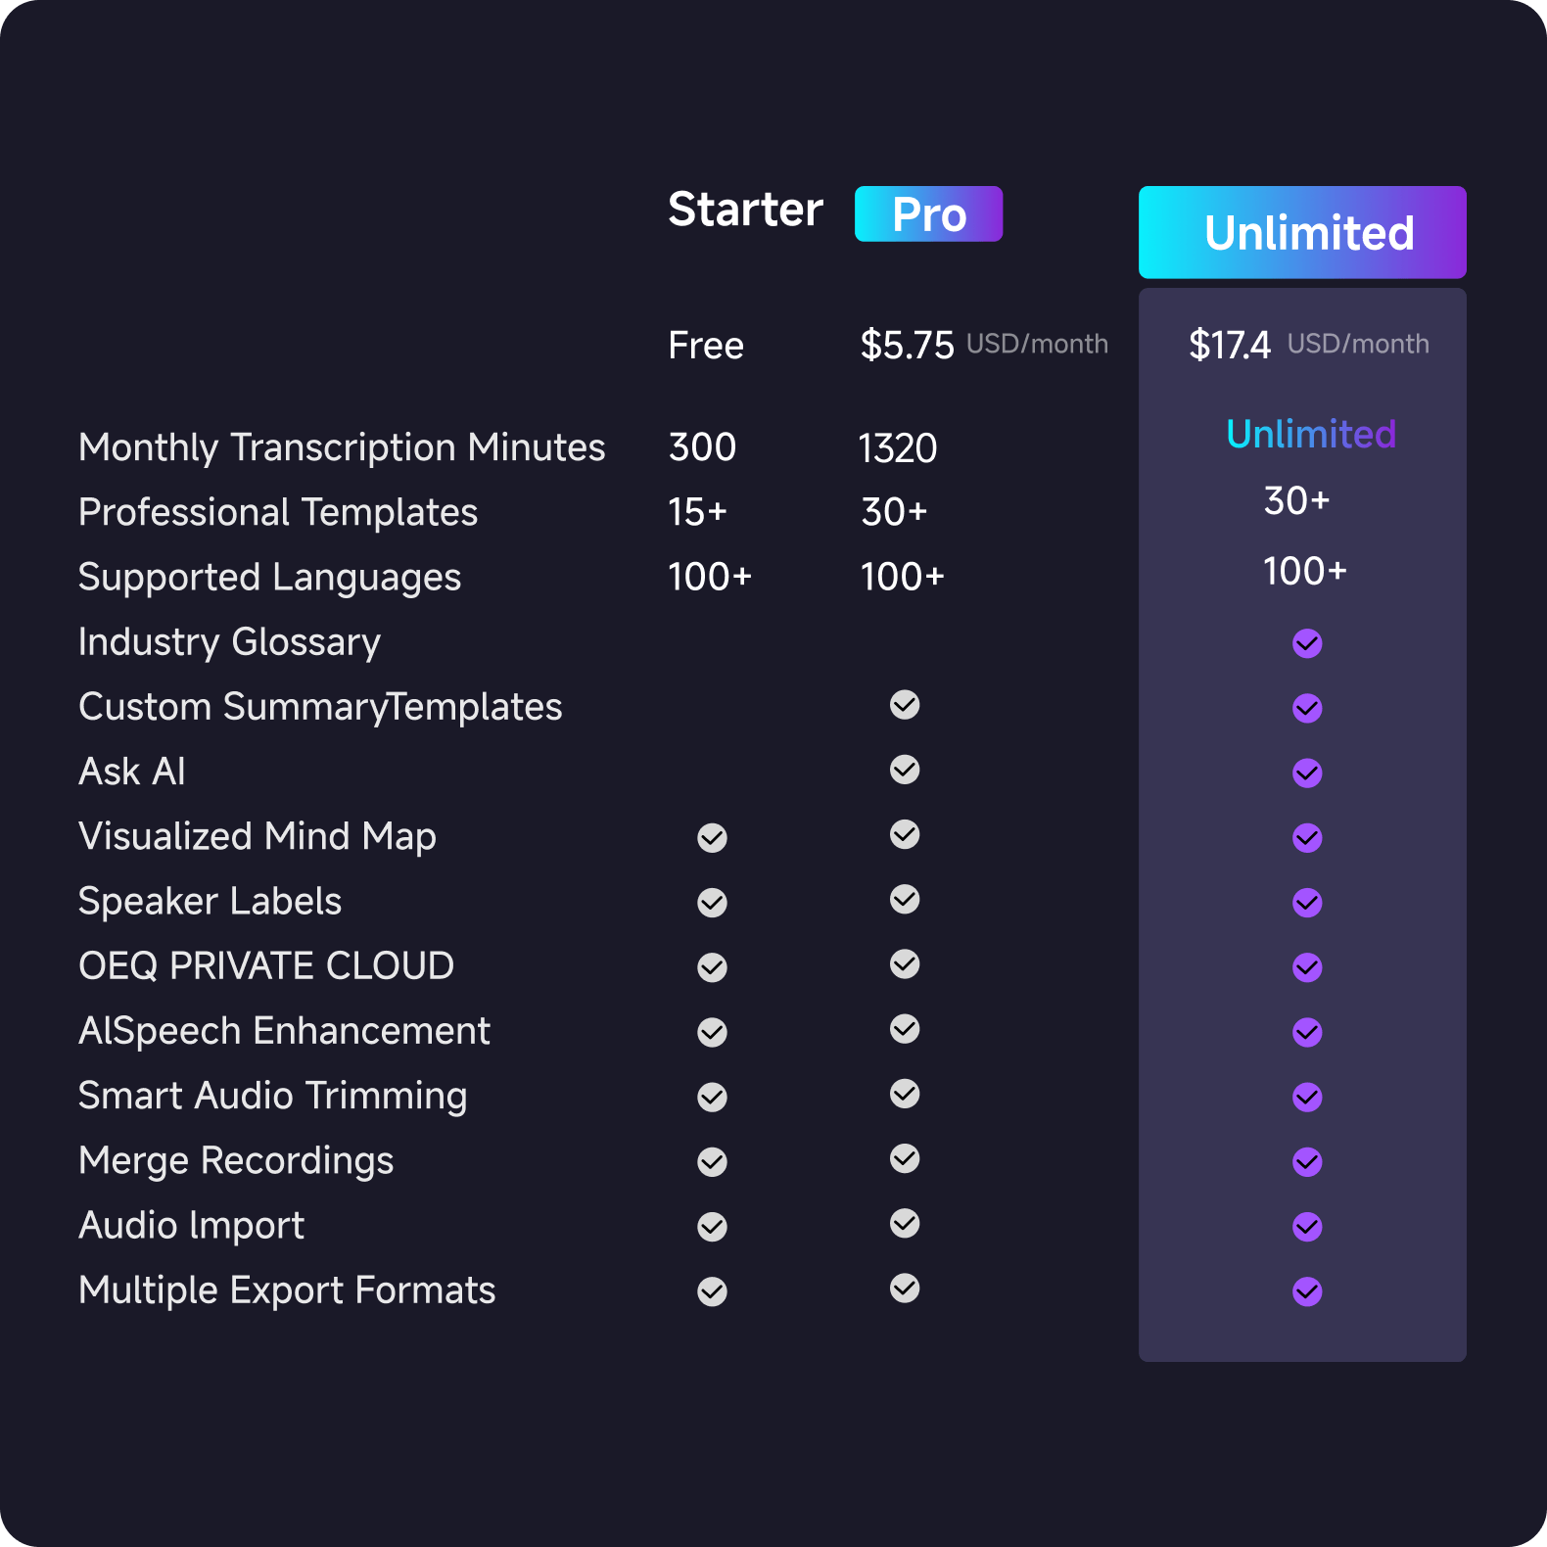This screenshot has height=1547, width=1547.
Task: Click the Ask AI feature label
Action: click(132, 772)
